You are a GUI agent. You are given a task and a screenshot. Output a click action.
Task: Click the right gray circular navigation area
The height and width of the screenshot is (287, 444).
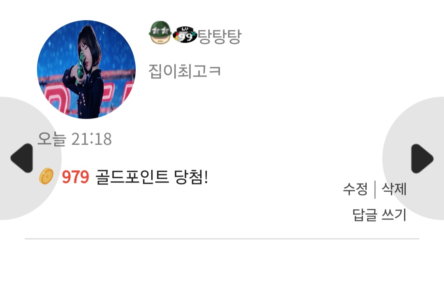coord(413,158)
